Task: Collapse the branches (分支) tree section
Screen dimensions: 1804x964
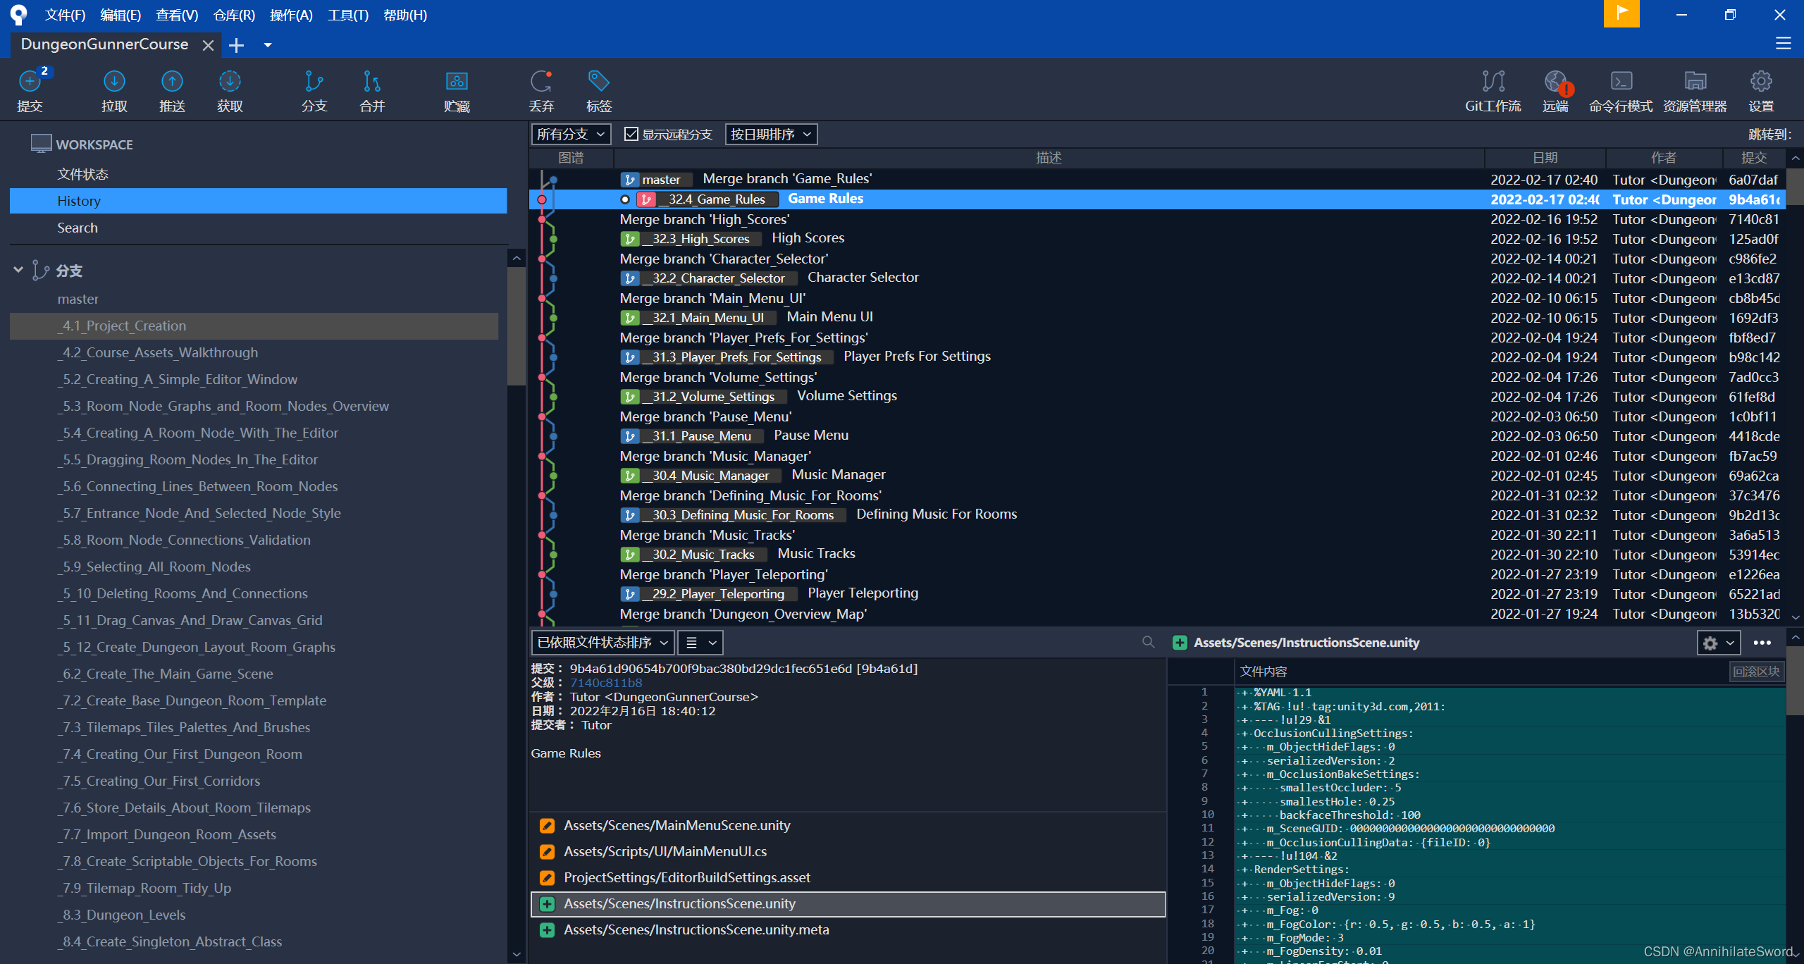Action: (x=18, y=270)
